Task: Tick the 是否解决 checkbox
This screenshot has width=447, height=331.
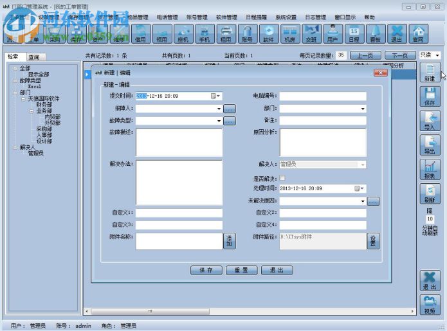Action: pyautogui.click(x=282, y=178)
